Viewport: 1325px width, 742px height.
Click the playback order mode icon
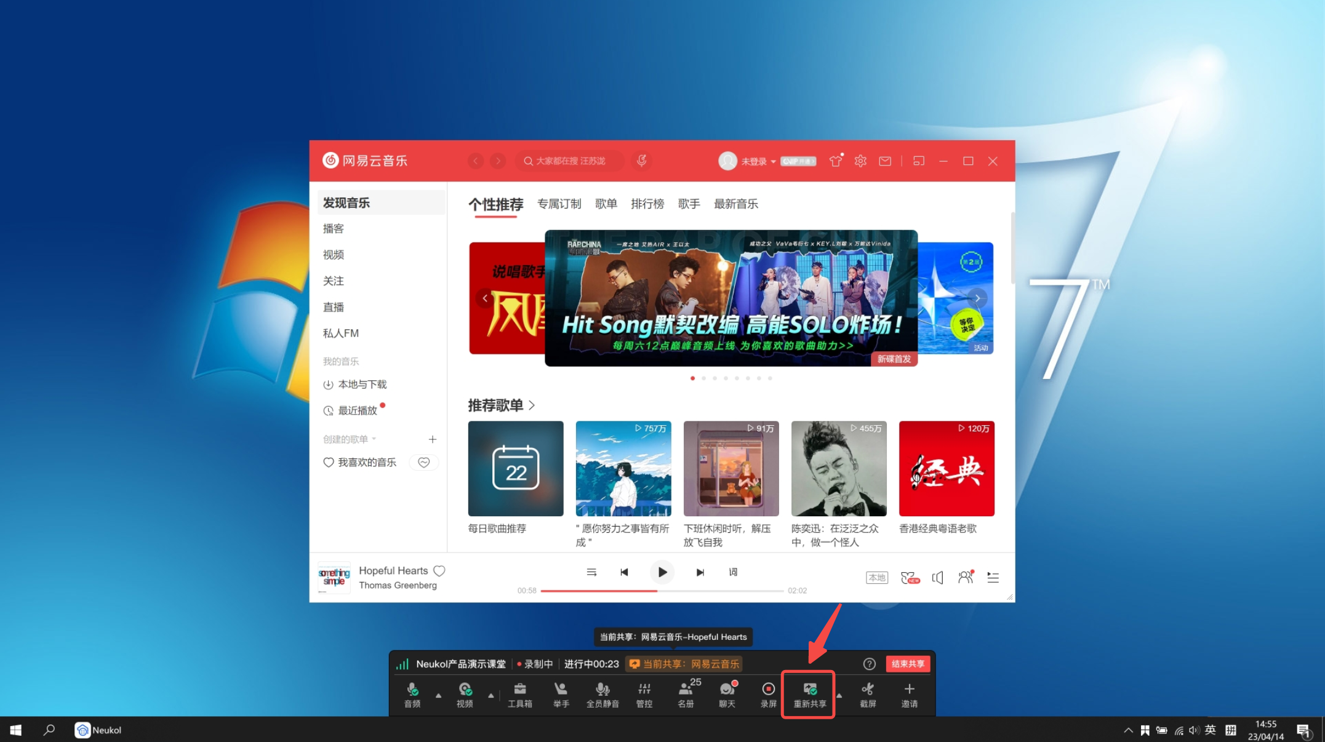[x=591, y=572]
